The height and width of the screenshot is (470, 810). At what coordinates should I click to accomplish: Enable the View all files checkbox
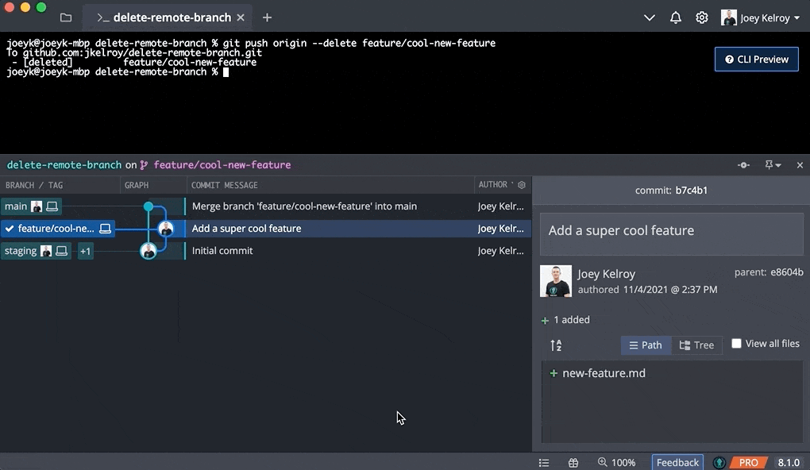click(x=736, y=344)
